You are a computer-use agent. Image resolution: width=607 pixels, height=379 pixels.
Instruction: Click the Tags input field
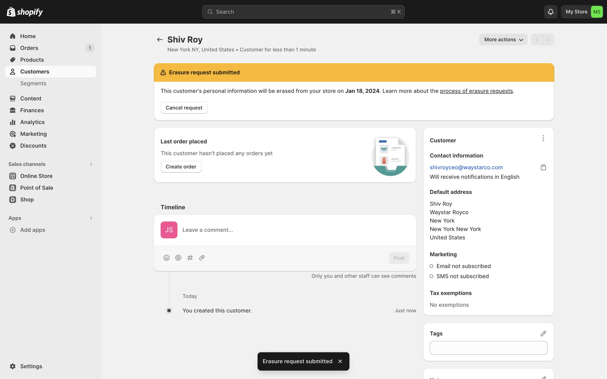click(x=488, y=348)
